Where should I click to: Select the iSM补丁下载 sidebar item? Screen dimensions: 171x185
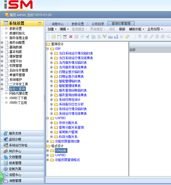pyautogui.click(x=18, y=98)
